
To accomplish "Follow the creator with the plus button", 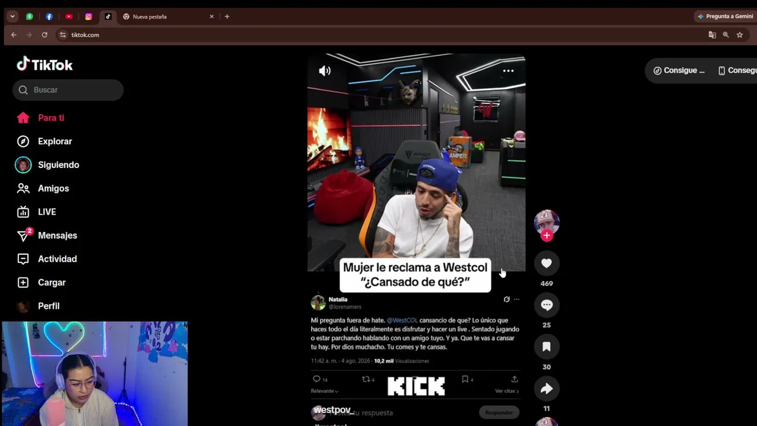I will click(546, 235).
